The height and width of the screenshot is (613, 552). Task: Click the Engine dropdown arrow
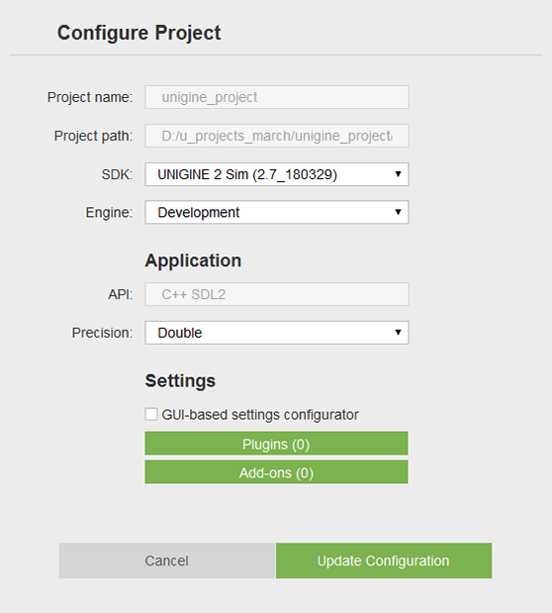point(398,212)
